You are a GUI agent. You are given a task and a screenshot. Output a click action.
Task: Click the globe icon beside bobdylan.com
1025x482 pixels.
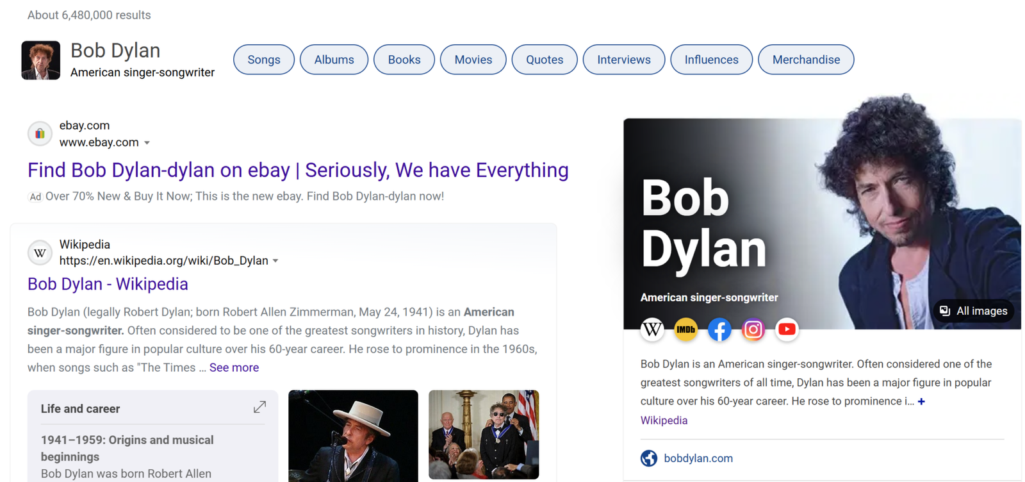pyautogui.click(x=649, y=458)
